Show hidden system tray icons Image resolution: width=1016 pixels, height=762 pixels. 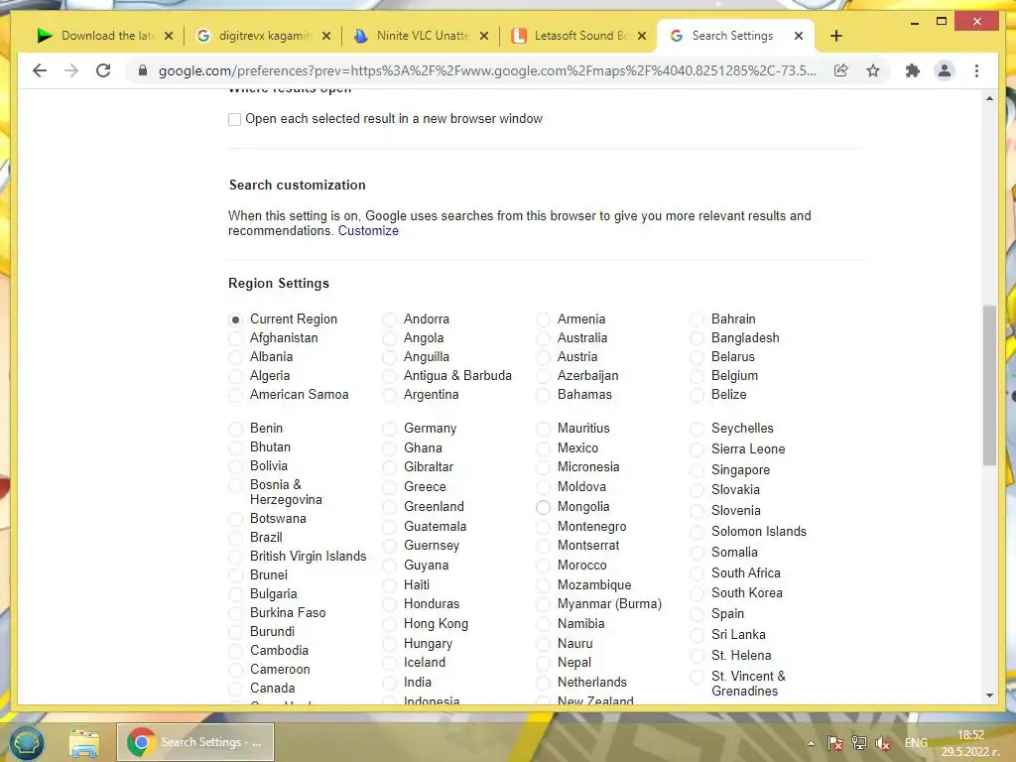(811, 743)
